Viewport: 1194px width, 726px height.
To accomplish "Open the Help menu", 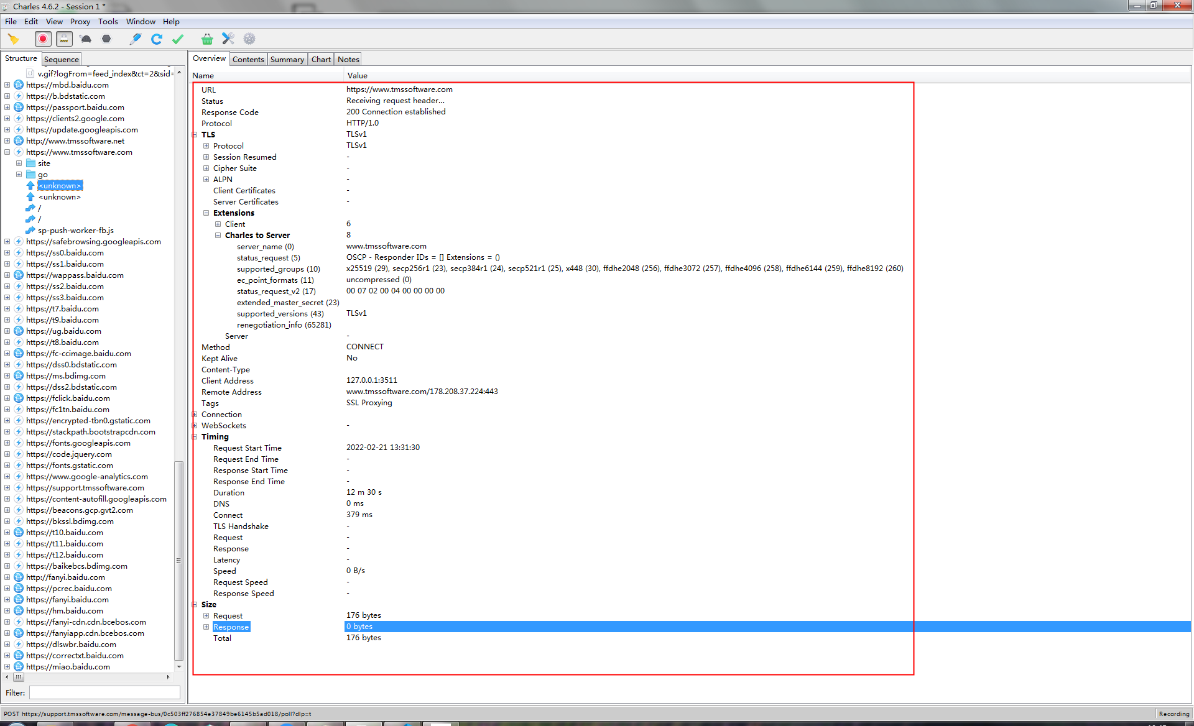I will point(171,21).
